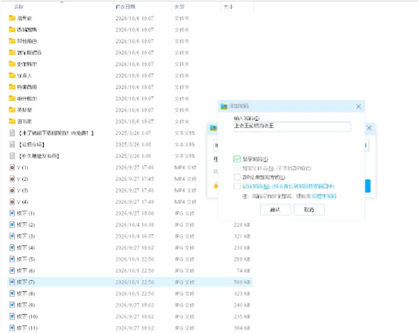Select the JPG file name ending (2)
The width and height of the screenshot is (418, 333).
click(x=26, y=225)
